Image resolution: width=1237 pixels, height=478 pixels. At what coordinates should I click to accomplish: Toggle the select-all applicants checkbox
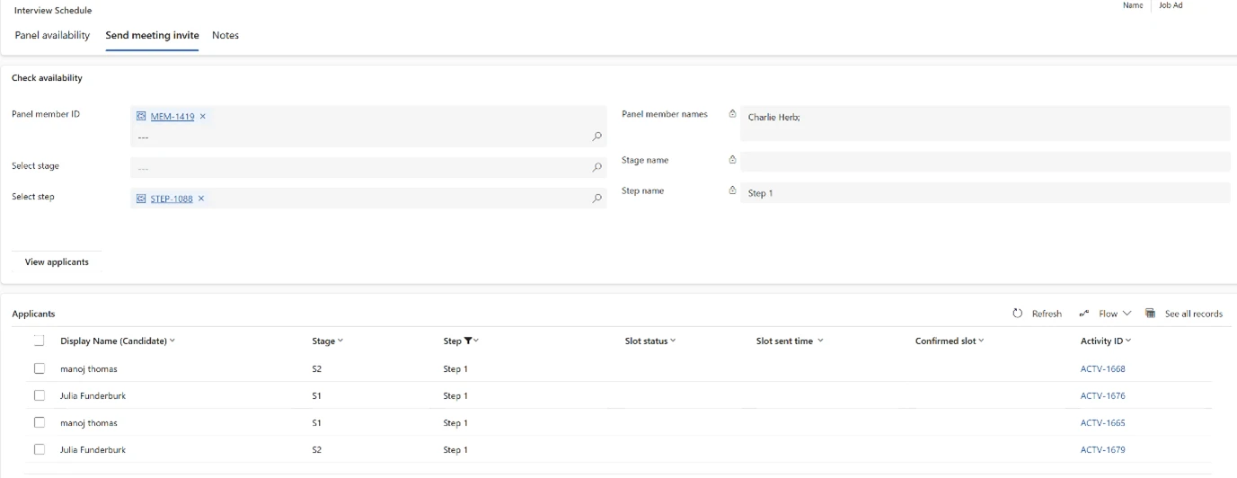point(39,341)
